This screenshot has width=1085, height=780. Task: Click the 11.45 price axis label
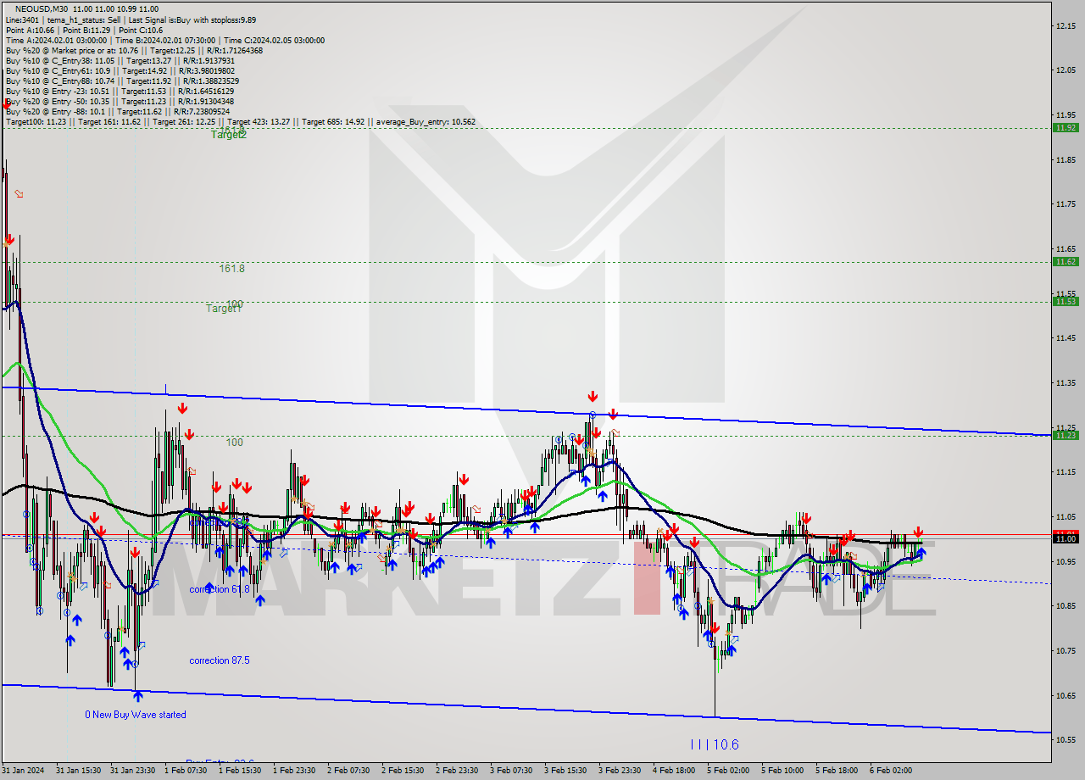(1066, 338)
